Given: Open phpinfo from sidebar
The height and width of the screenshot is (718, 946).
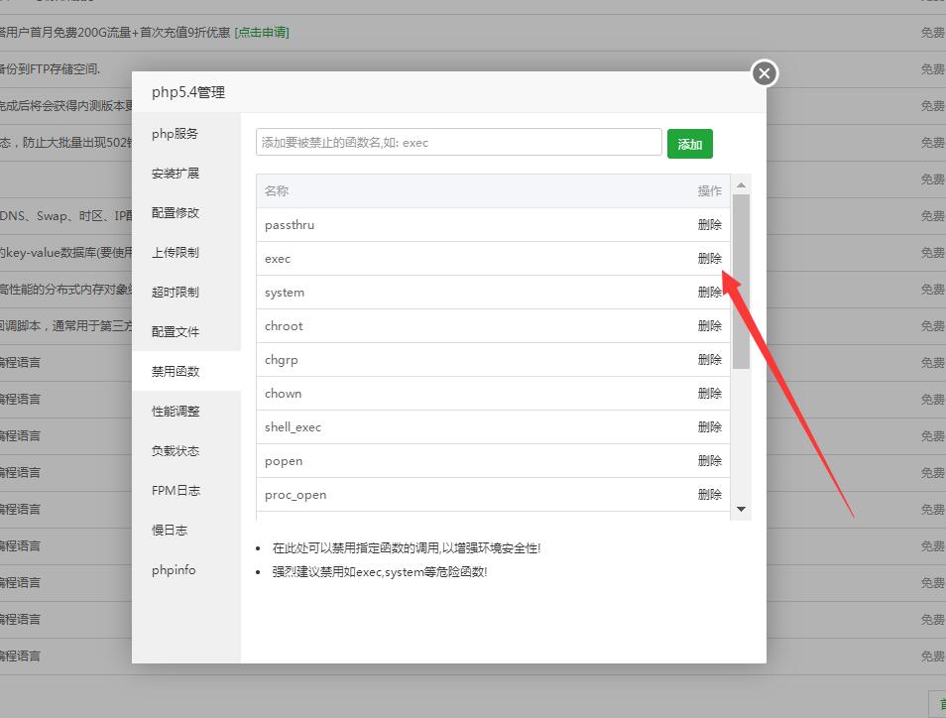Looking at the screenshot, I should click(x=174, y=570).
